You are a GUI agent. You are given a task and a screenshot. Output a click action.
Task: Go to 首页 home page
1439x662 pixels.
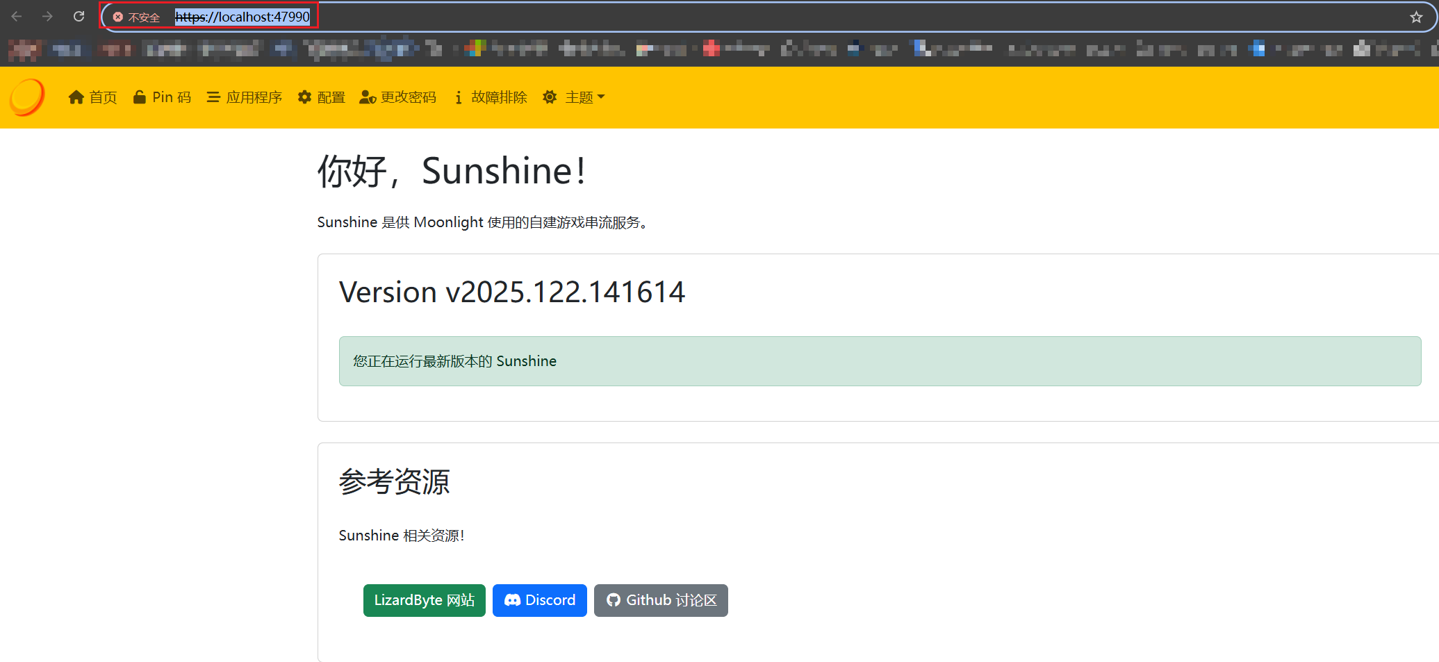92,97
